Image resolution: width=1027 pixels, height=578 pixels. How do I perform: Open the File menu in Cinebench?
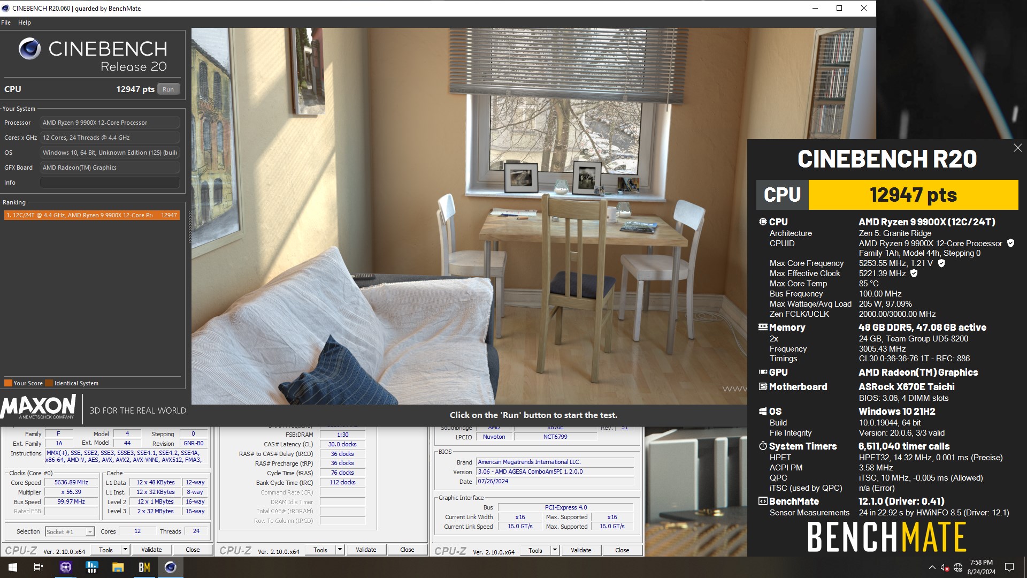click(6, 22)
